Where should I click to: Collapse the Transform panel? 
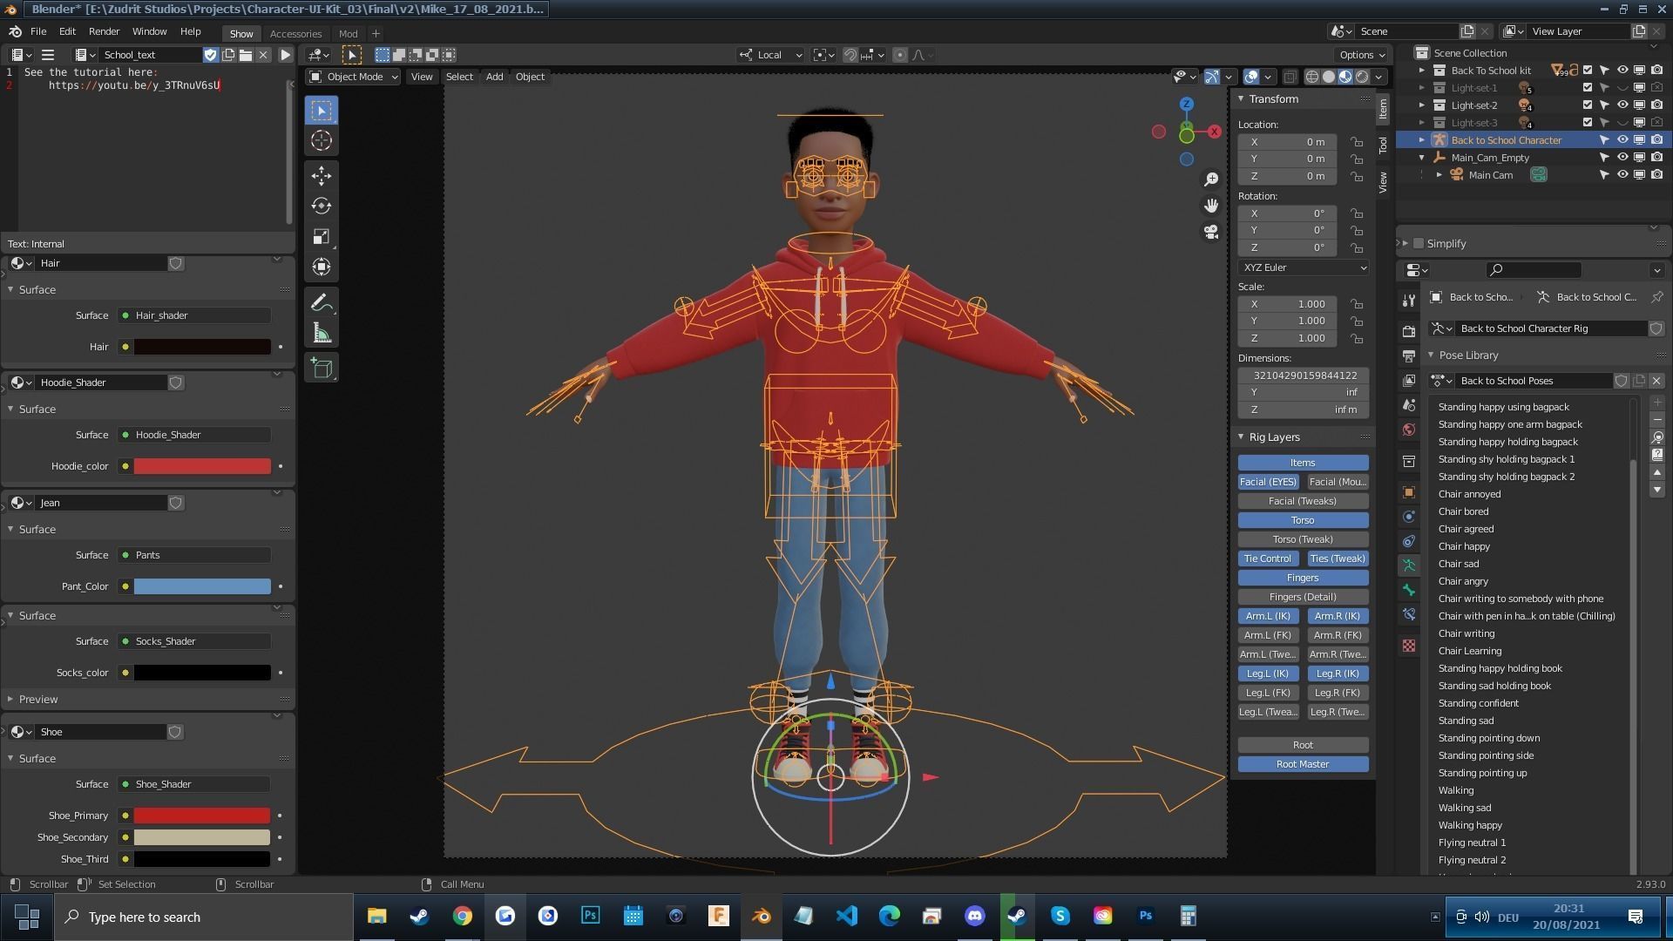tap(1242, 99)
